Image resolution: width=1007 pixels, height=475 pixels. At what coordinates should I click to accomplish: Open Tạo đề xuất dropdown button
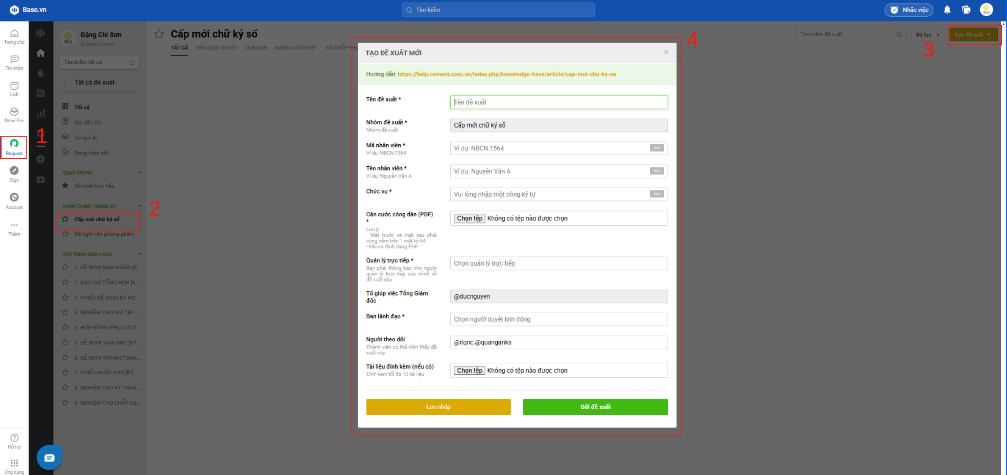click(x=973, y=34)
